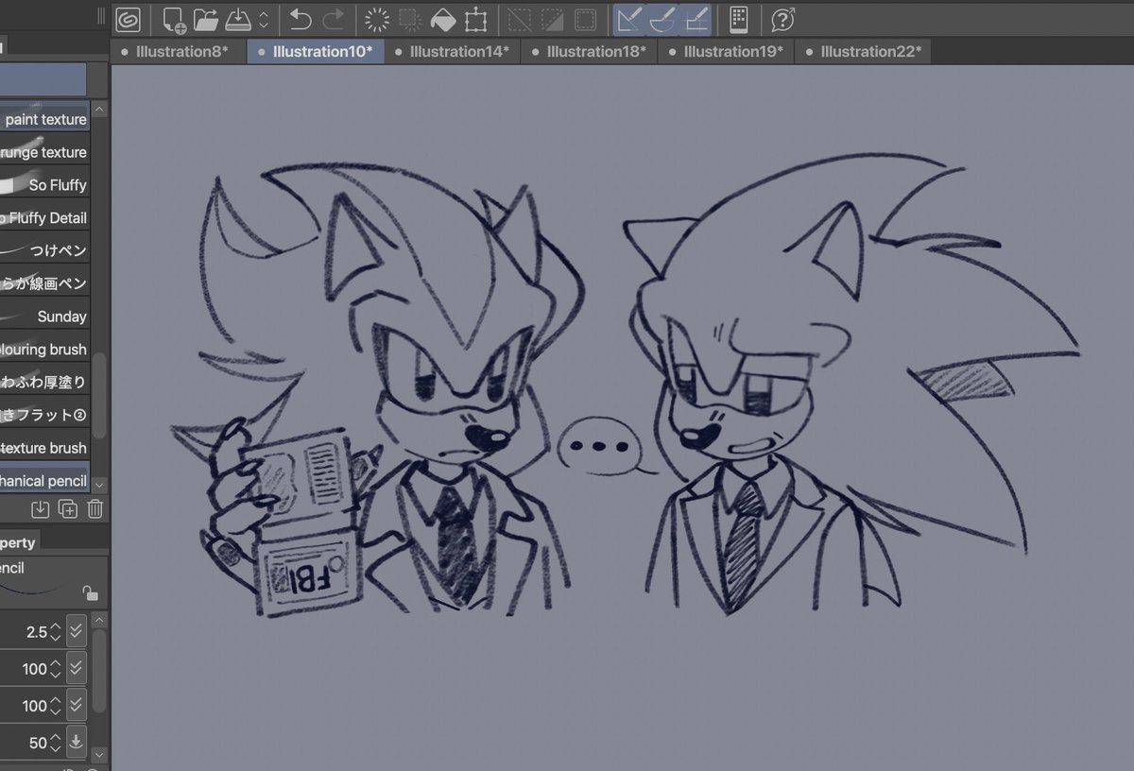
Task: Switch to Illustration22 tab
Action: click(x=864, y=52)
